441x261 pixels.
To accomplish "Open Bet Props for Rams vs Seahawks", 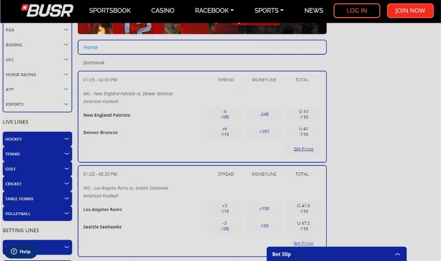I will pos(303,243).
